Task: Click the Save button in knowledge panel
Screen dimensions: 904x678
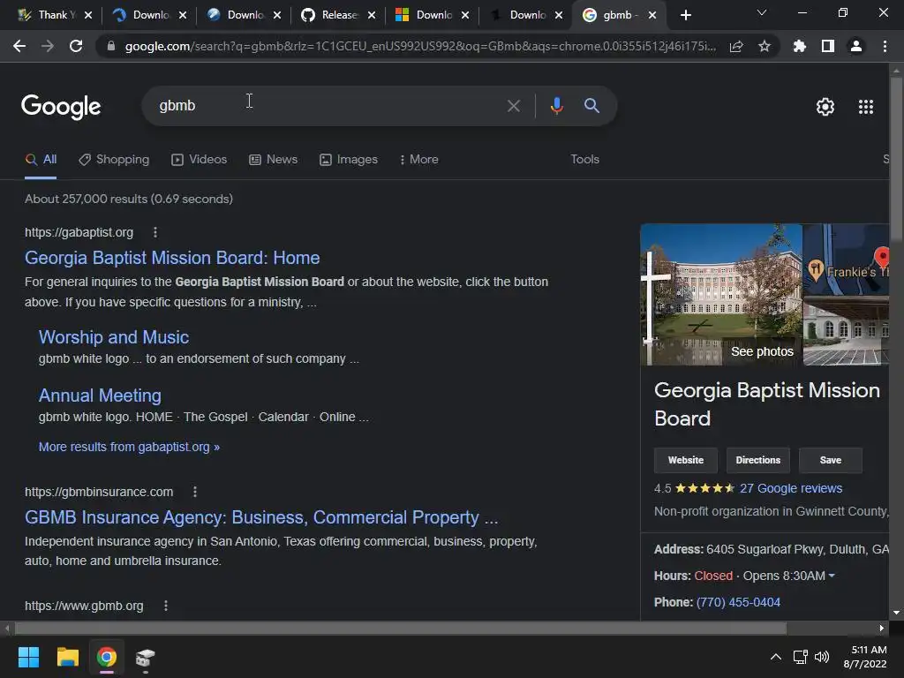Action: coord(830,460)
